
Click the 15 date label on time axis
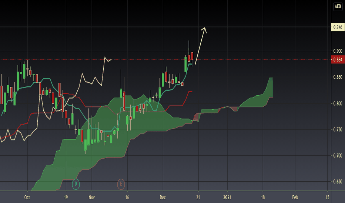327,197
